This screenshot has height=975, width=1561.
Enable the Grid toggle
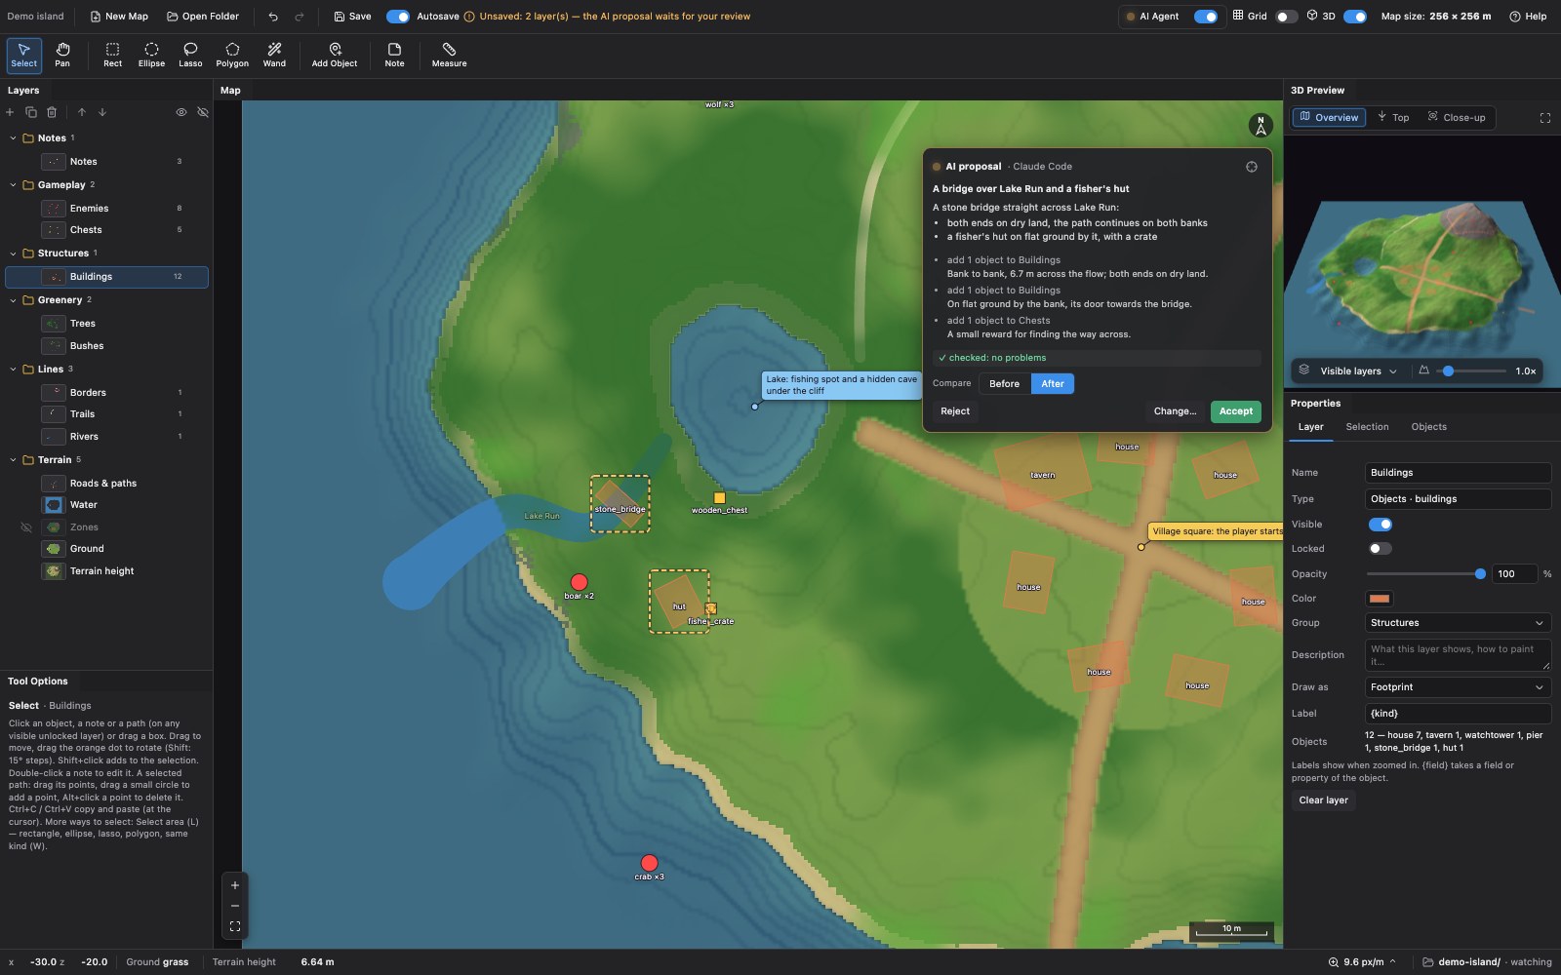click(x=1287, y=17)
